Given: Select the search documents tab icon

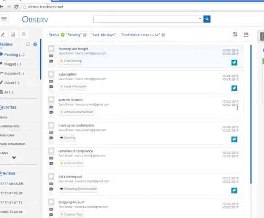Looking at the screenshot, I should 24,34.
